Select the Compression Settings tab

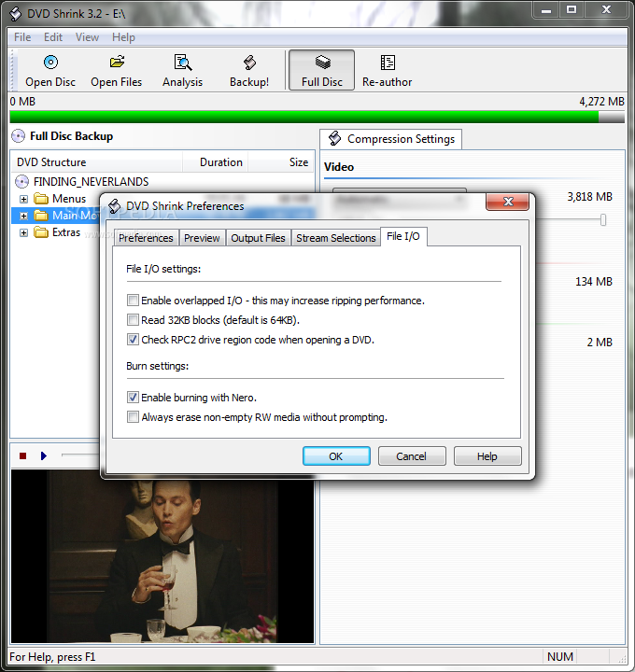[x=390, y=139]
